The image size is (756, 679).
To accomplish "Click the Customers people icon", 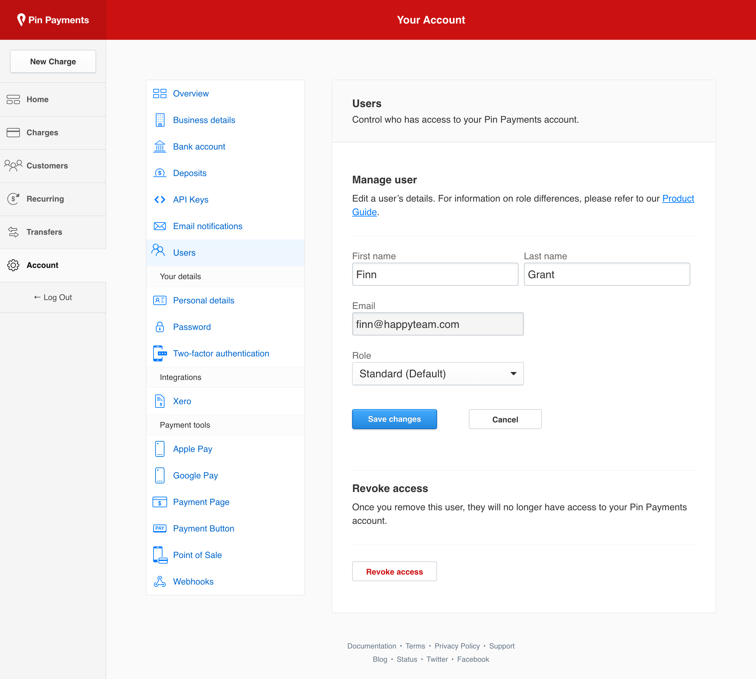I will coord(14,165).
